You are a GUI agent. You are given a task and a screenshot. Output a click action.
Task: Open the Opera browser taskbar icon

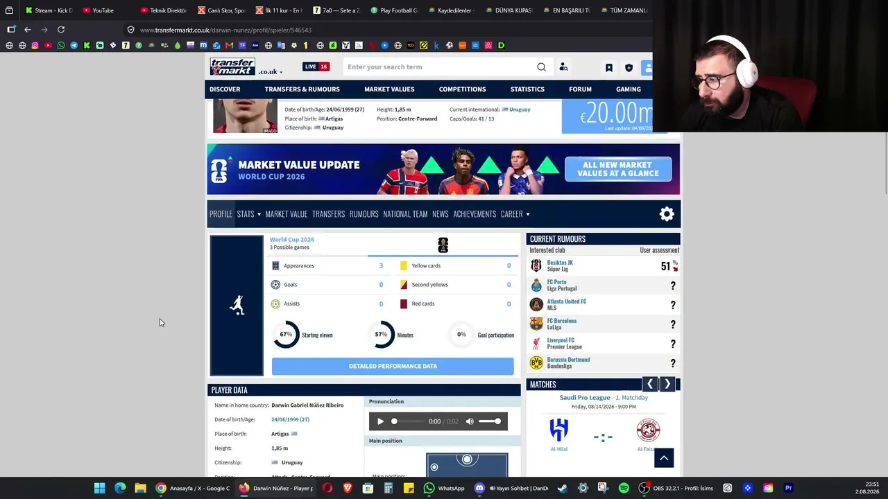coord(327,488)
